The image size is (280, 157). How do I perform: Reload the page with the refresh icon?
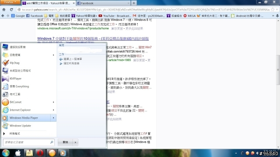click(11, 10)
